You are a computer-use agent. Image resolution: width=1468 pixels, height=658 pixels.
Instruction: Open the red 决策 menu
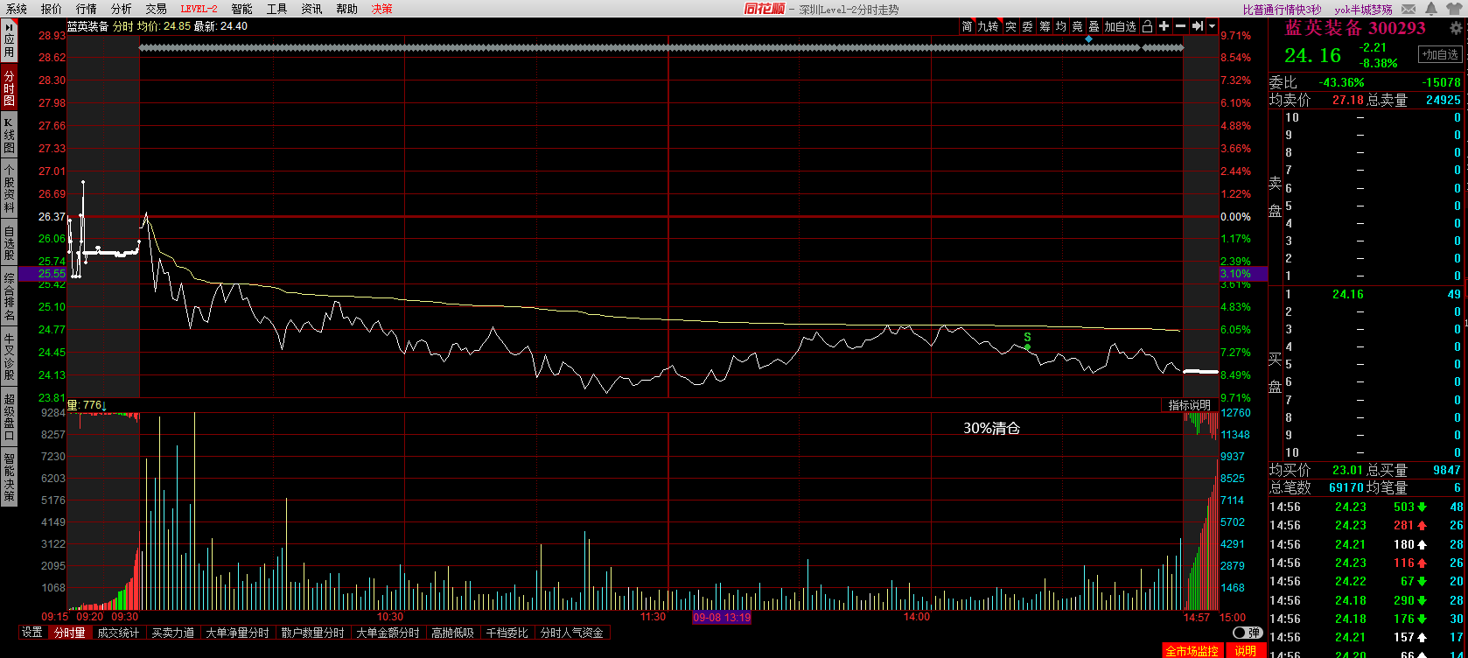pos(382,9)
